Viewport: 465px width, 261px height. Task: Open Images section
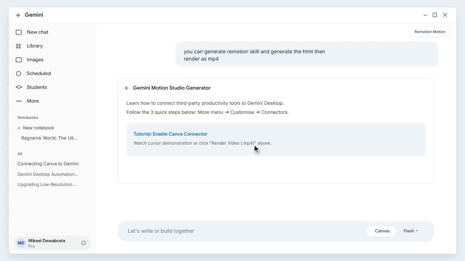[x=35, y=60]
